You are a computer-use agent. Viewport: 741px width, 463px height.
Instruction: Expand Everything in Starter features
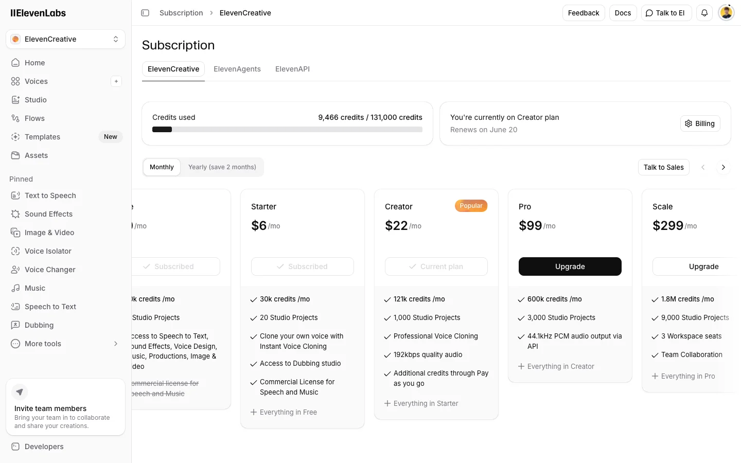[421, 403]
